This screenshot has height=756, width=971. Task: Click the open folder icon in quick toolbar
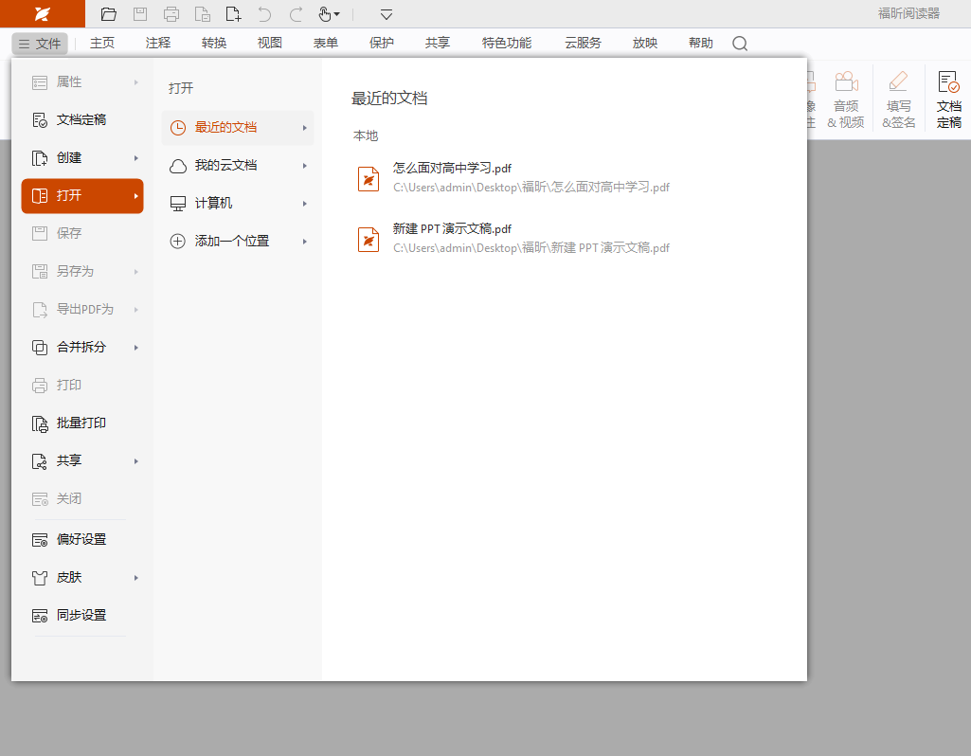point(109,14)
